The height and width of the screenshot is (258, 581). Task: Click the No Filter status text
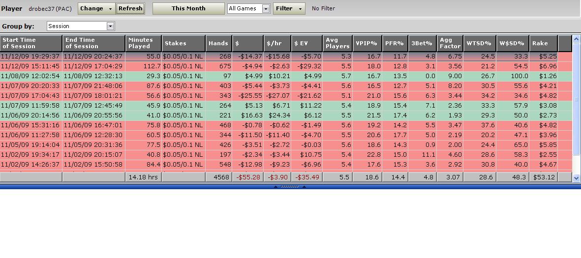pos(323,8)
